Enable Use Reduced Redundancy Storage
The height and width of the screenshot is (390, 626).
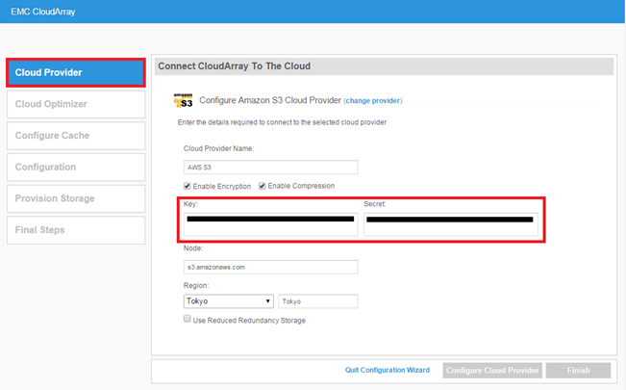click(187, 319)
